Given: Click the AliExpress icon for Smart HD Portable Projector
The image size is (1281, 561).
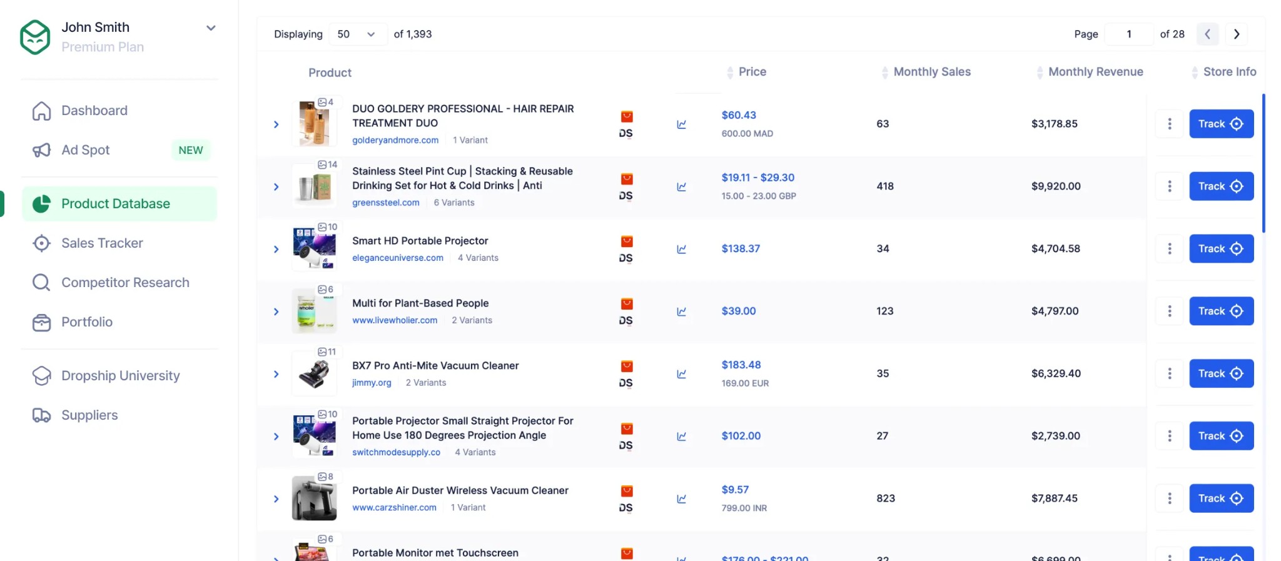Looking at the screenshot, I should tap(626, 241).
